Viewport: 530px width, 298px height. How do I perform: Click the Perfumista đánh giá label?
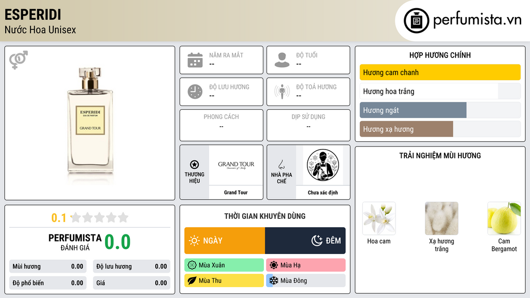[75, 242]
